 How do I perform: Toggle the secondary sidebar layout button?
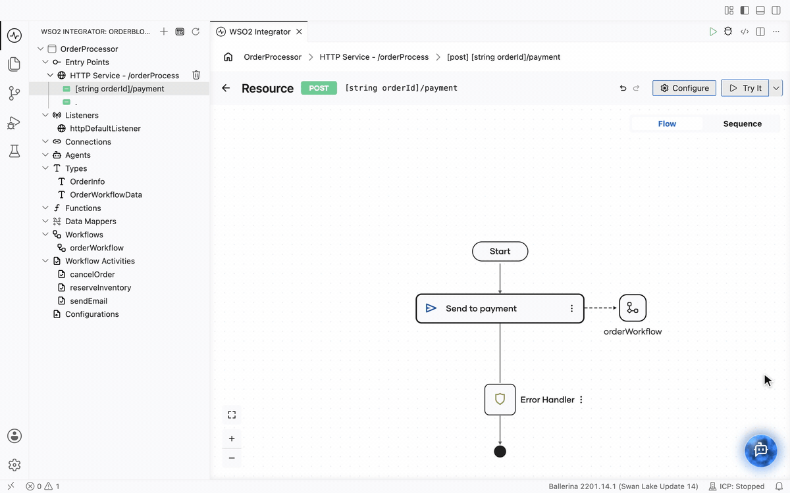tap(776, 11)
